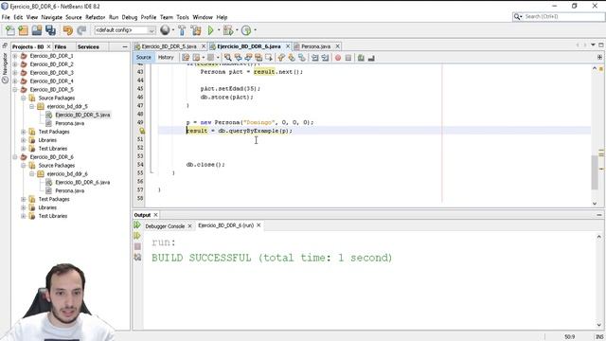Image resolution: width=606 pixels, height=341 pixels.
Task: Expand the Ejercicio_BD_DDR_1 project node
Action: pos(15,56)
